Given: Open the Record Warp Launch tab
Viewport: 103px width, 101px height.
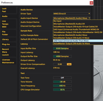Looking at the screenshot, I should point(8,52).
